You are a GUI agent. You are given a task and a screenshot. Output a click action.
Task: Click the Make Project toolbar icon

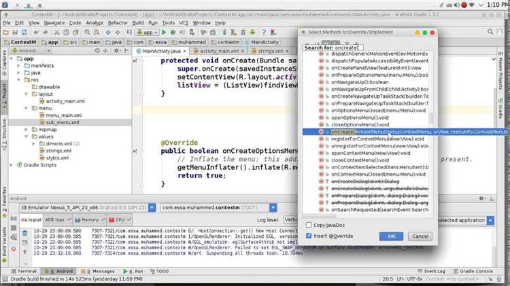click(x=129, y=33)
